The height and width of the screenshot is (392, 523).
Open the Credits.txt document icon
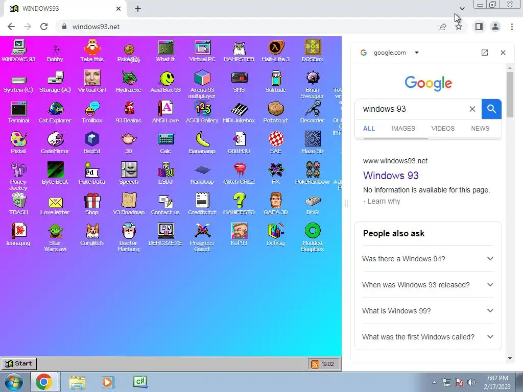click(x=202, y=204)
